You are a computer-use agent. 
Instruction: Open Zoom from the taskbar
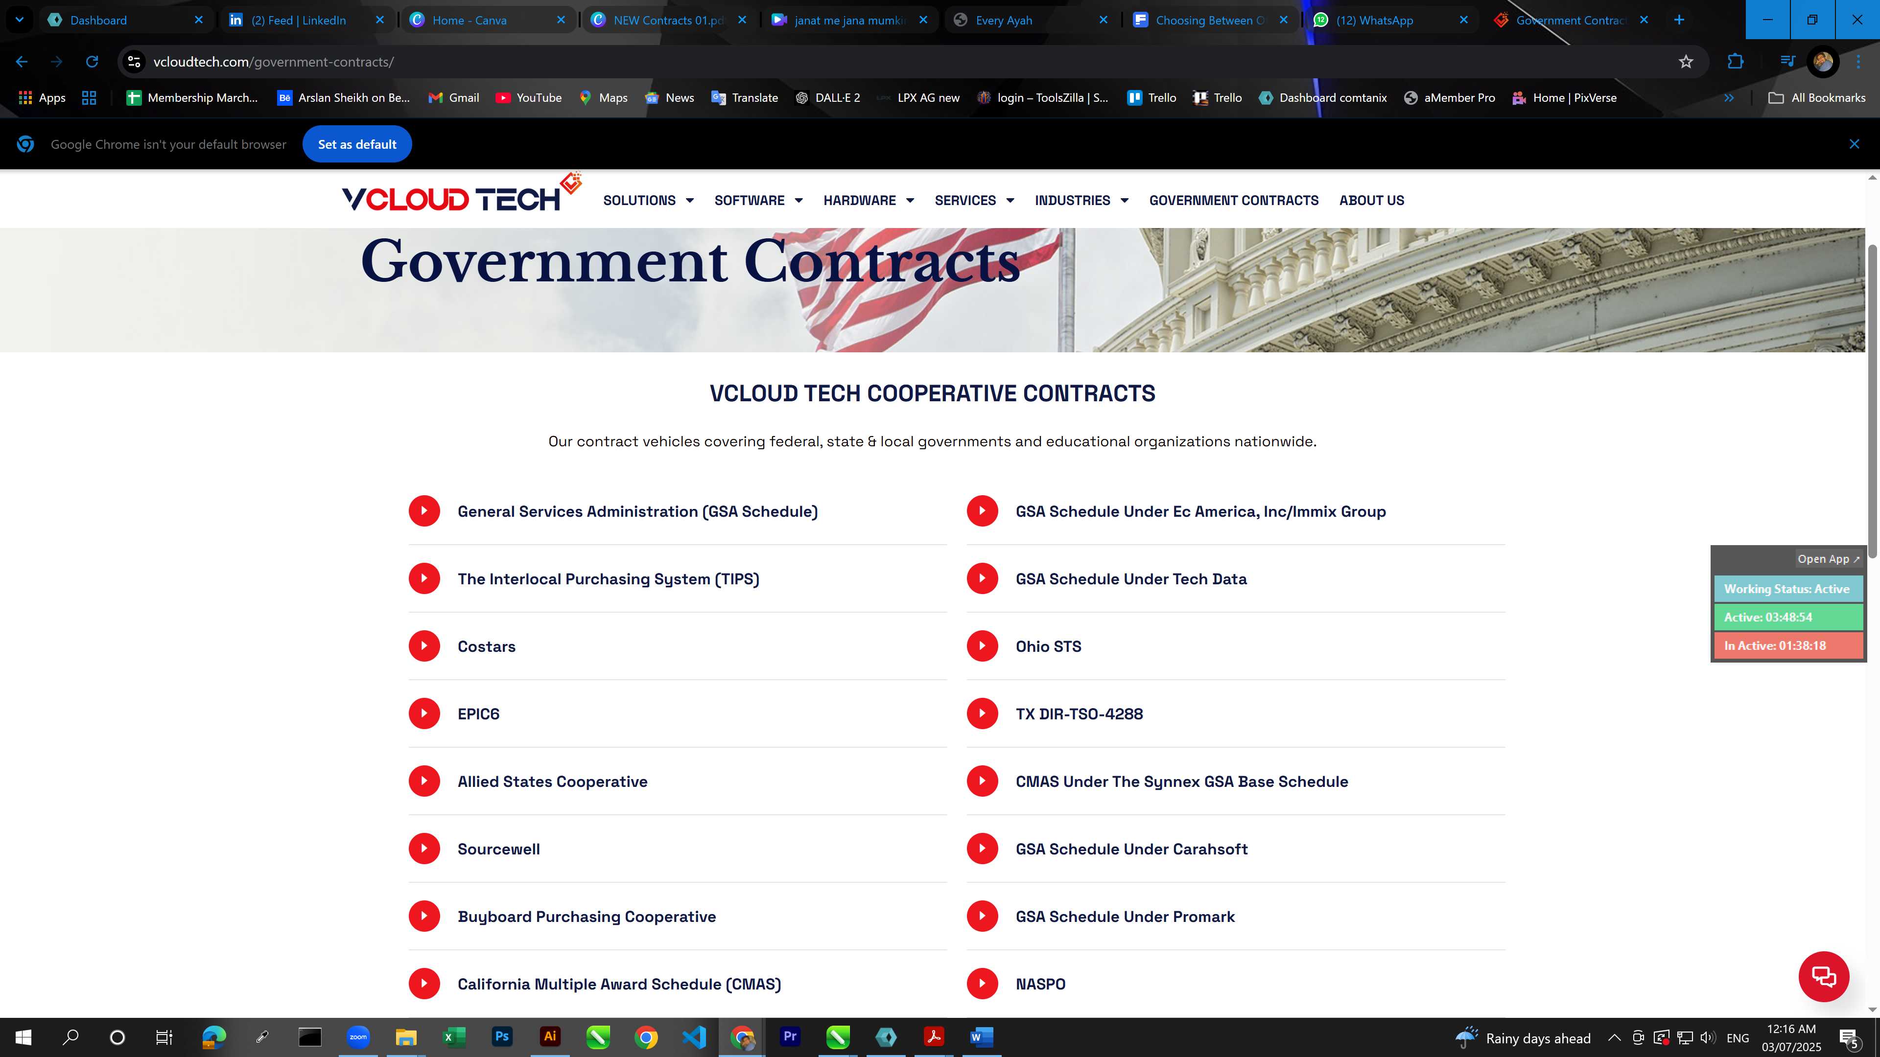coord(358,1036)
